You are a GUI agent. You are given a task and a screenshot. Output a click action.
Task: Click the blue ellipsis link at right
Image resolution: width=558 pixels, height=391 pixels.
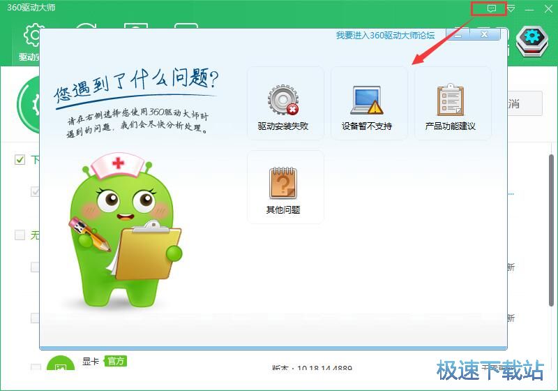511,194
